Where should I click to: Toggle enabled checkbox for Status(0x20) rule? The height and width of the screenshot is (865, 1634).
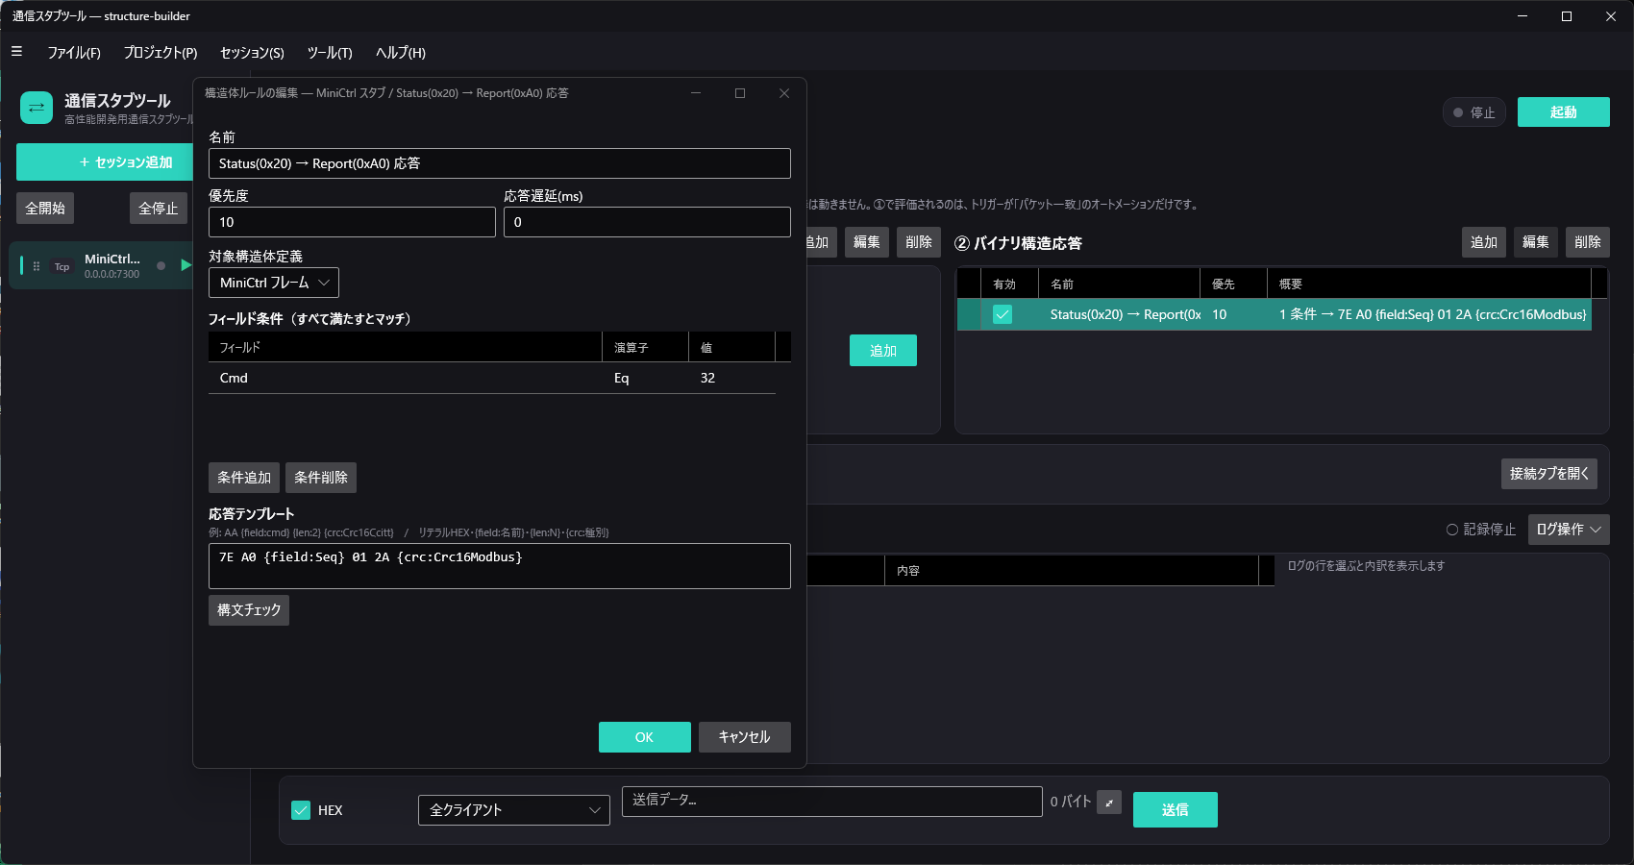click(x=1003, y=314)
